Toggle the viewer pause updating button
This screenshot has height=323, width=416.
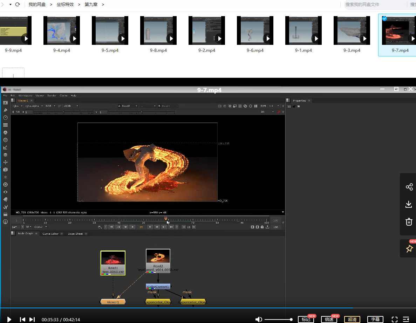256,106
